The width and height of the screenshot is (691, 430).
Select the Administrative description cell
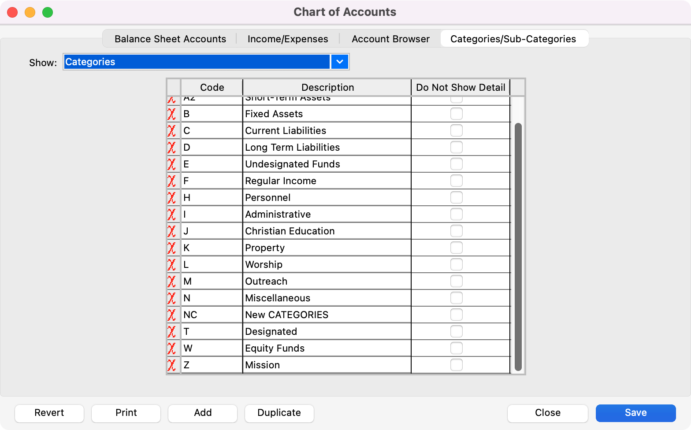pos(326,215)
